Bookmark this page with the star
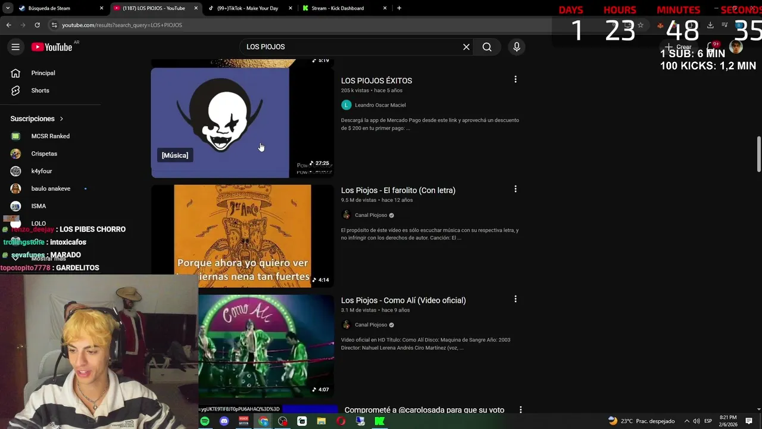Image resolution: width=762 pixels, height=429 pixels. click(x=641, y=25)
